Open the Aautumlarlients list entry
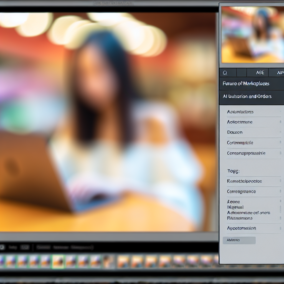The height and width of the screenshot is (284, 284). [x=240, y=112]
